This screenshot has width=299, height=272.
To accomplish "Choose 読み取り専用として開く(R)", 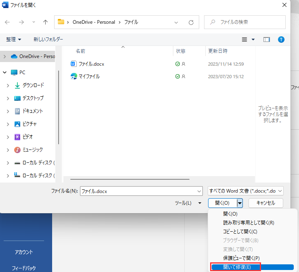I will tap(248, 222).
